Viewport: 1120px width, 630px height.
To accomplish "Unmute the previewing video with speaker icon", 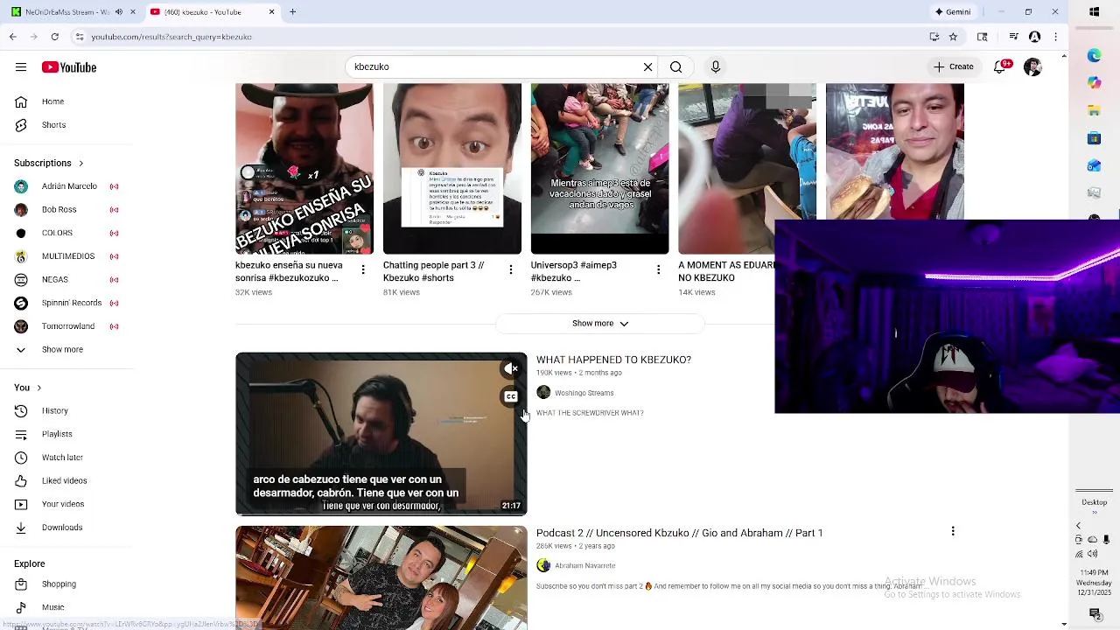I will (511, 369).
